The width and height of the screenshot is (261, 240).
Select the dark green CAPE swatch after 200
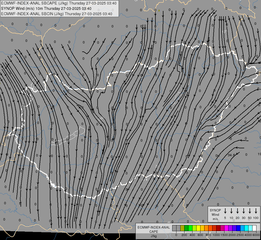[186, 228]
